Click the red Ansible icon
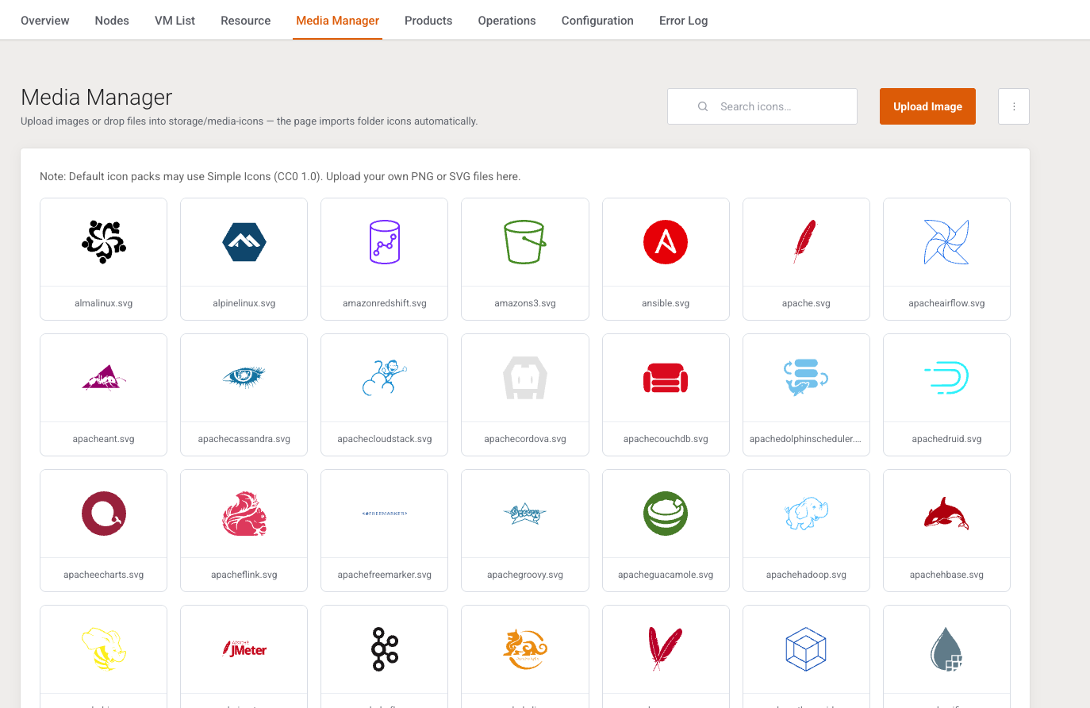Screen dimensions: 1090x708 666,242
